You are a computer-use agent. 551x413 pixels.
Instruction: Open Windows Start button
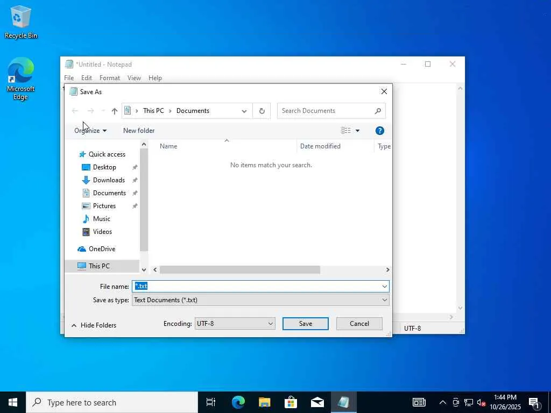(13, 402)
